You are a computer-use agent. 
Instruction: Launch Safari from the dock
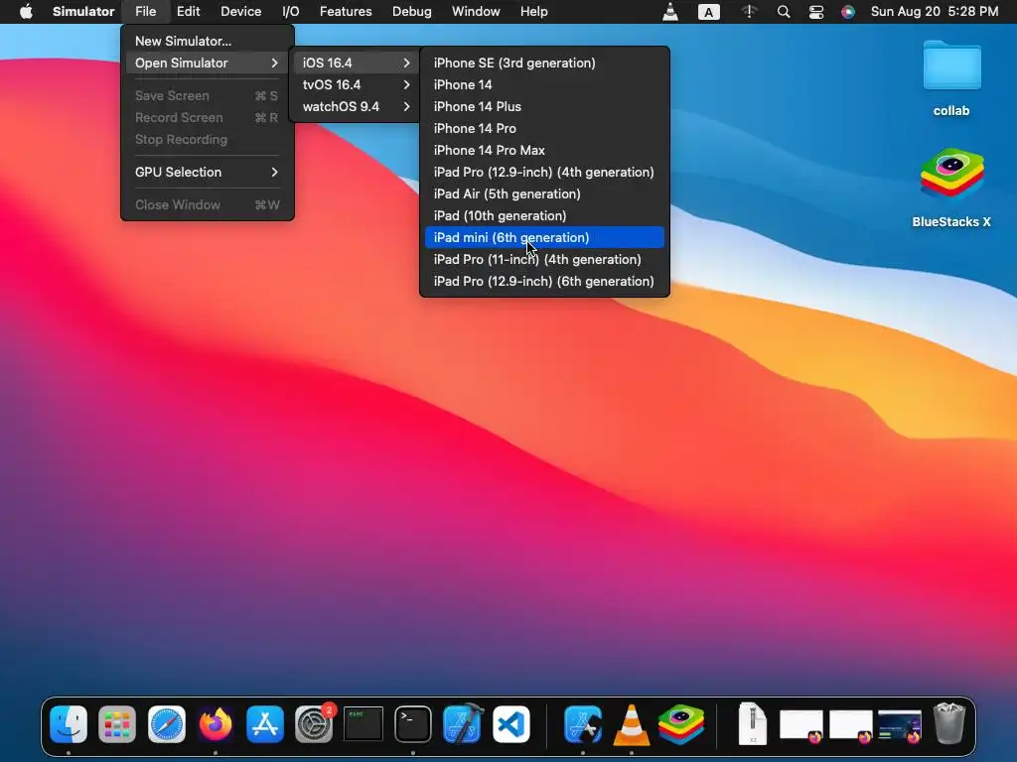coord(167,723)
